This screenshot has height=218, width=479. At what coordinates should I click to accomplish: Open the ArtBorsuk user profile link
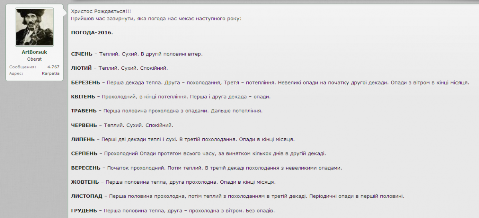pos(34,53)
